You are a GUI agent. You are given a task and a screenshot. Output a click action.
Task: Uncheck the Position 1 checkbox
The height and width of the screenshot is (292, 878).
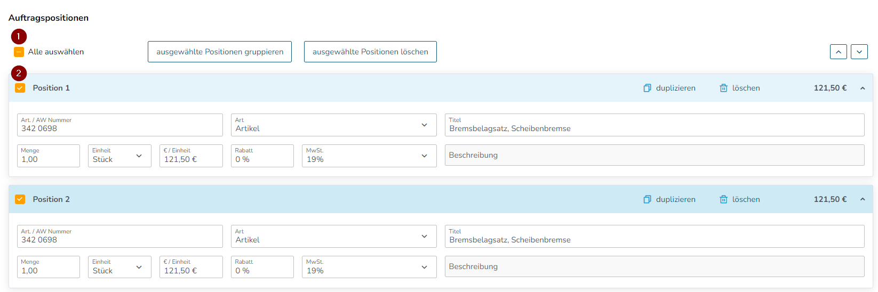(20, 88)
